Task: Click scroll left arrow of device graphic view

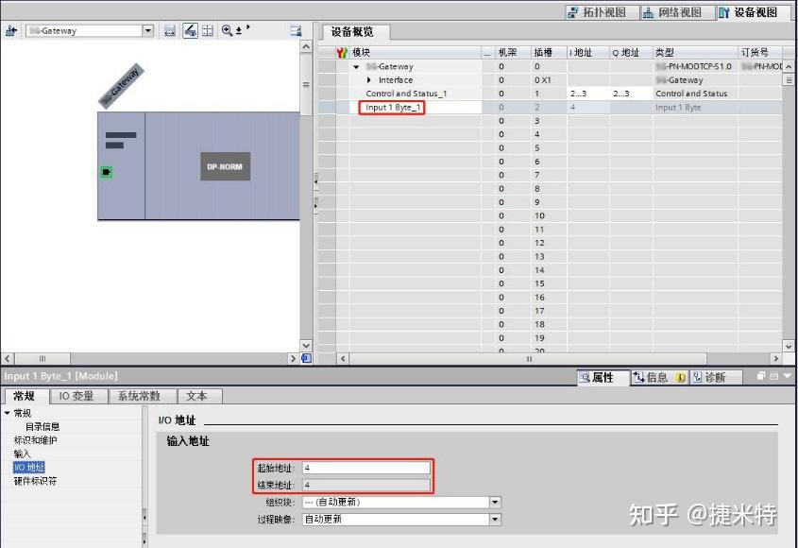Action: pyautogui.click(x=8, y=358)
